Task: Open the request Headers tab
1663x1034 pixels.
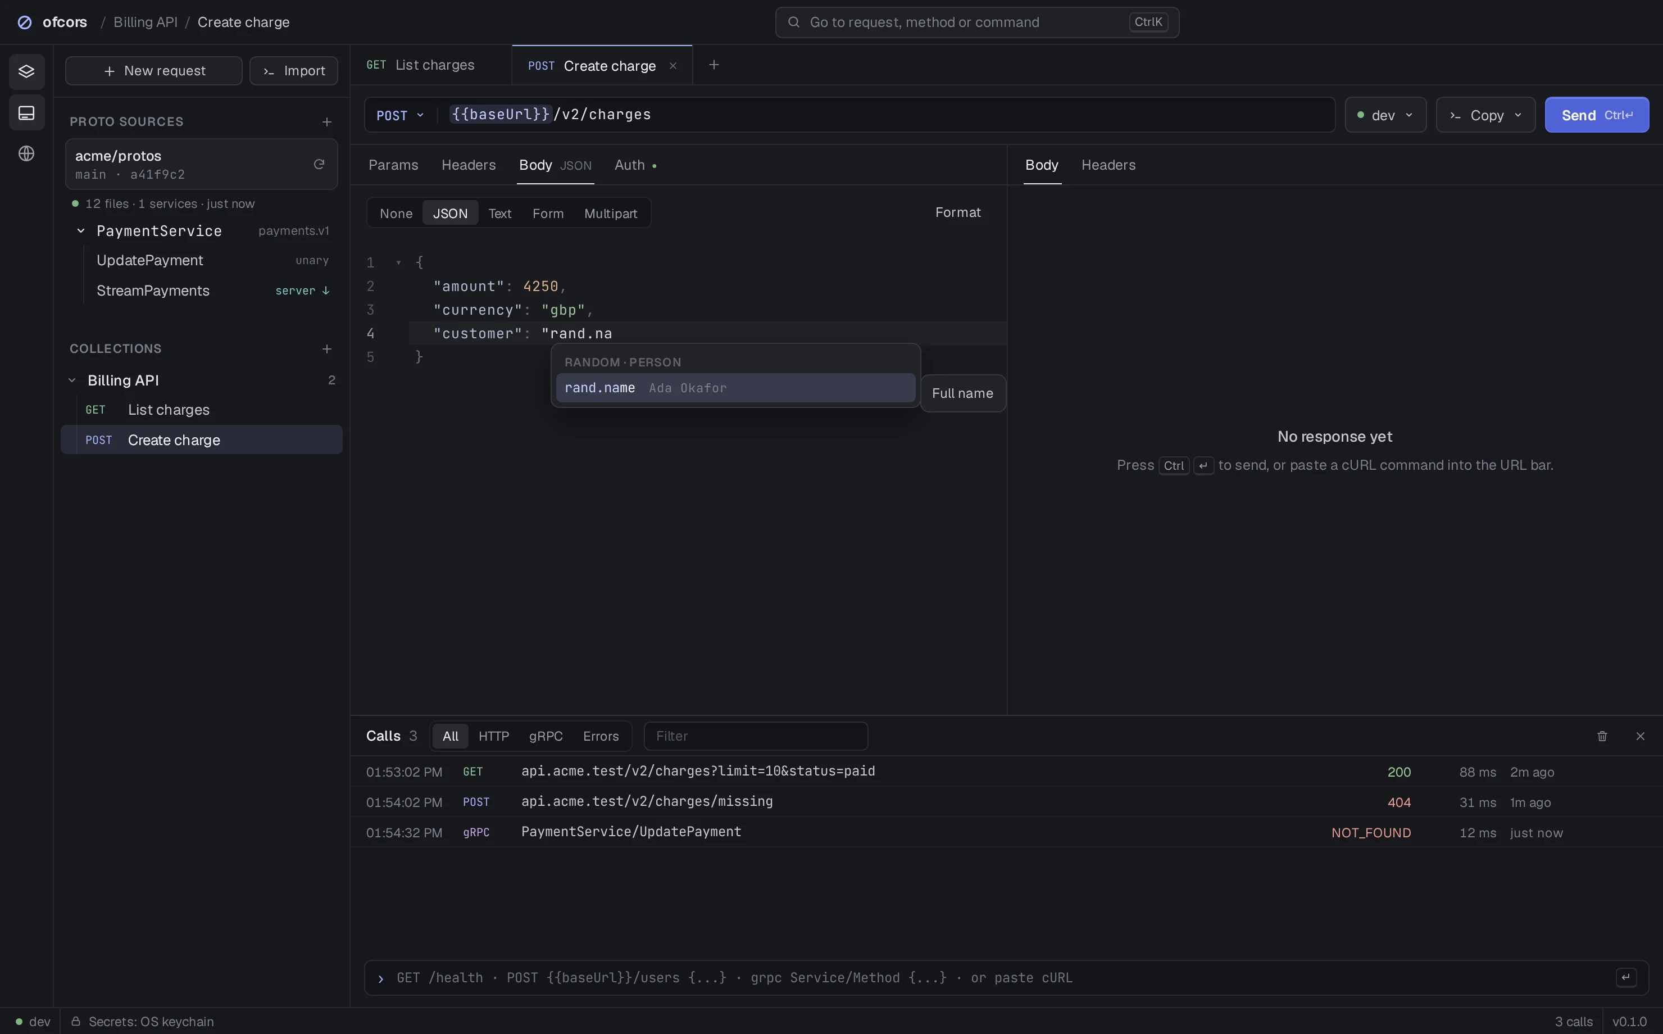Action: point(468,165)
